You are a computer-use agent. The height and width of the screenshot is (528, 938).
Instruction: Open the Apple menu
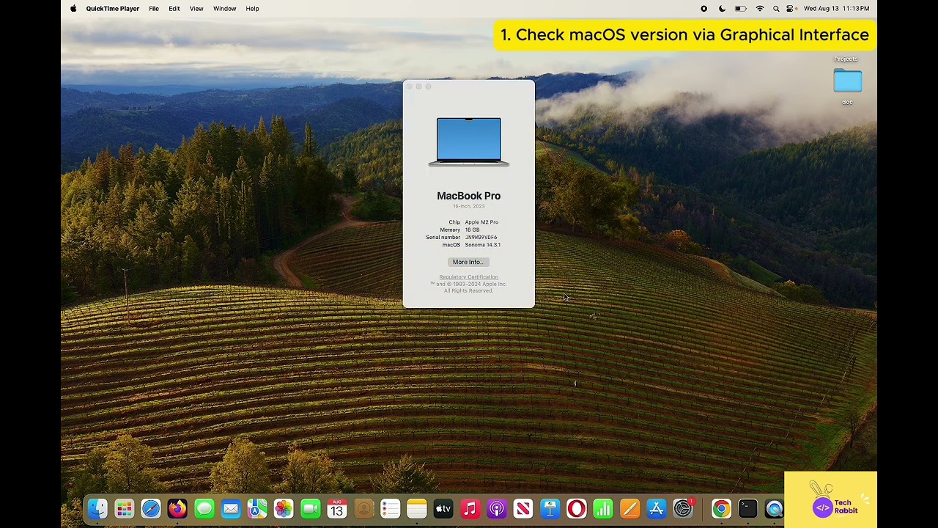73,9
